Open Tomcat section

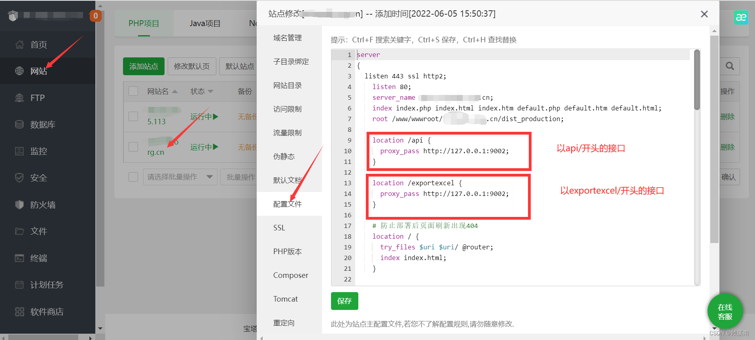(286, 299)
